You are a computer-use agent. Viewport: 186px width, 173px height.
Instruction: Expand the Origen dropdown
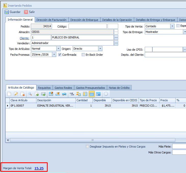point(100,49)
